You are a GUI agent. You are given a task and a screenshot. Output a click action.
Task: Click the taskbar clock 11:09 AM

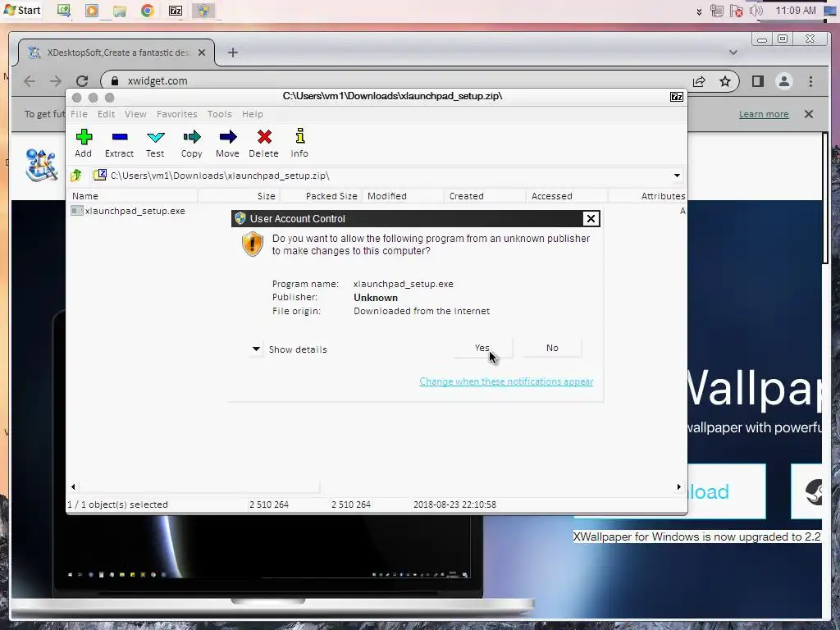tap(796, 11)
